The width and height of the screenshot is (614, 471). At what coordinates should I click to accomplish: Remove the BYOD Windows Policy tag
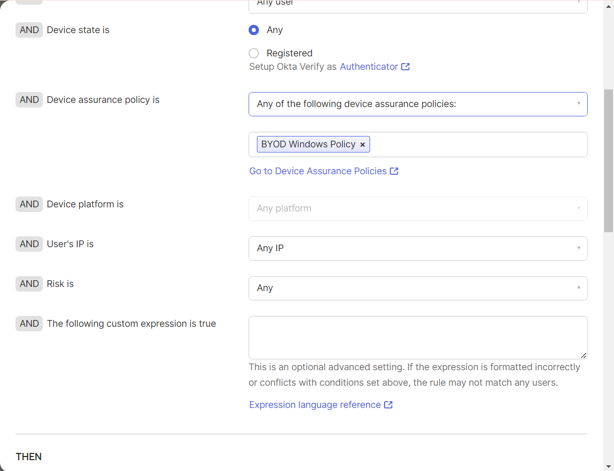coord(362,145)
